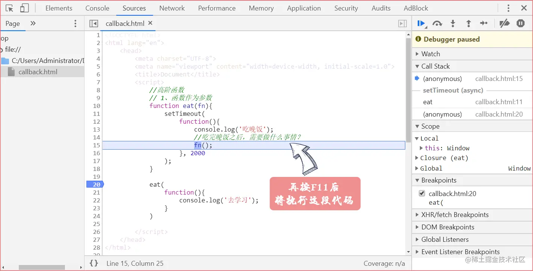This screenshot has height=271, width=533.
Task: Expand the Closure (eat) scope
Action: tap(417, 158)
